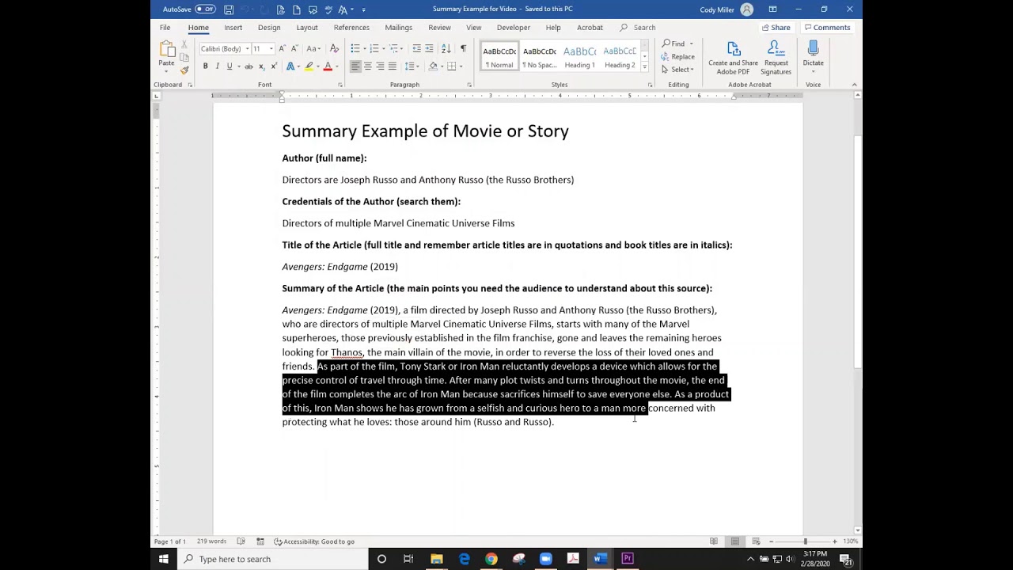
Task: Click the Copy icon in Clipboard
Action: click(184, 58)
